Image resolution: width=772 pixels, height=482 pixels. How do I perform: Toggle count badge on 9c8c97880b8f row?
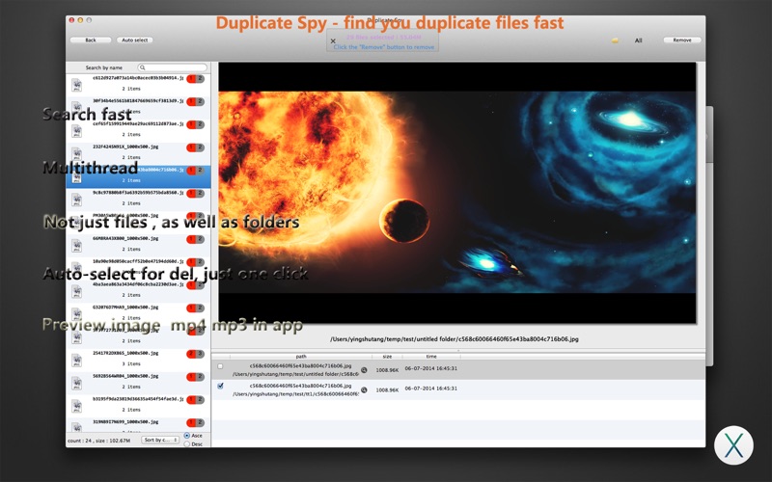coord(196,194)
